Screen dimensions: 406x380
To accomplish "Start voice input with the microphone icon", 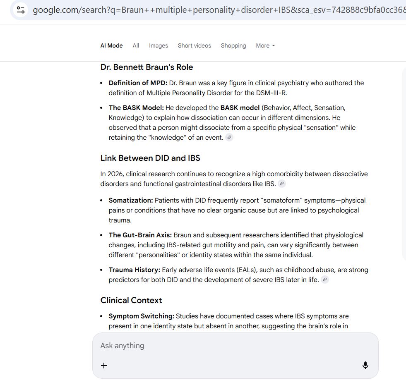I will point(365,366).
